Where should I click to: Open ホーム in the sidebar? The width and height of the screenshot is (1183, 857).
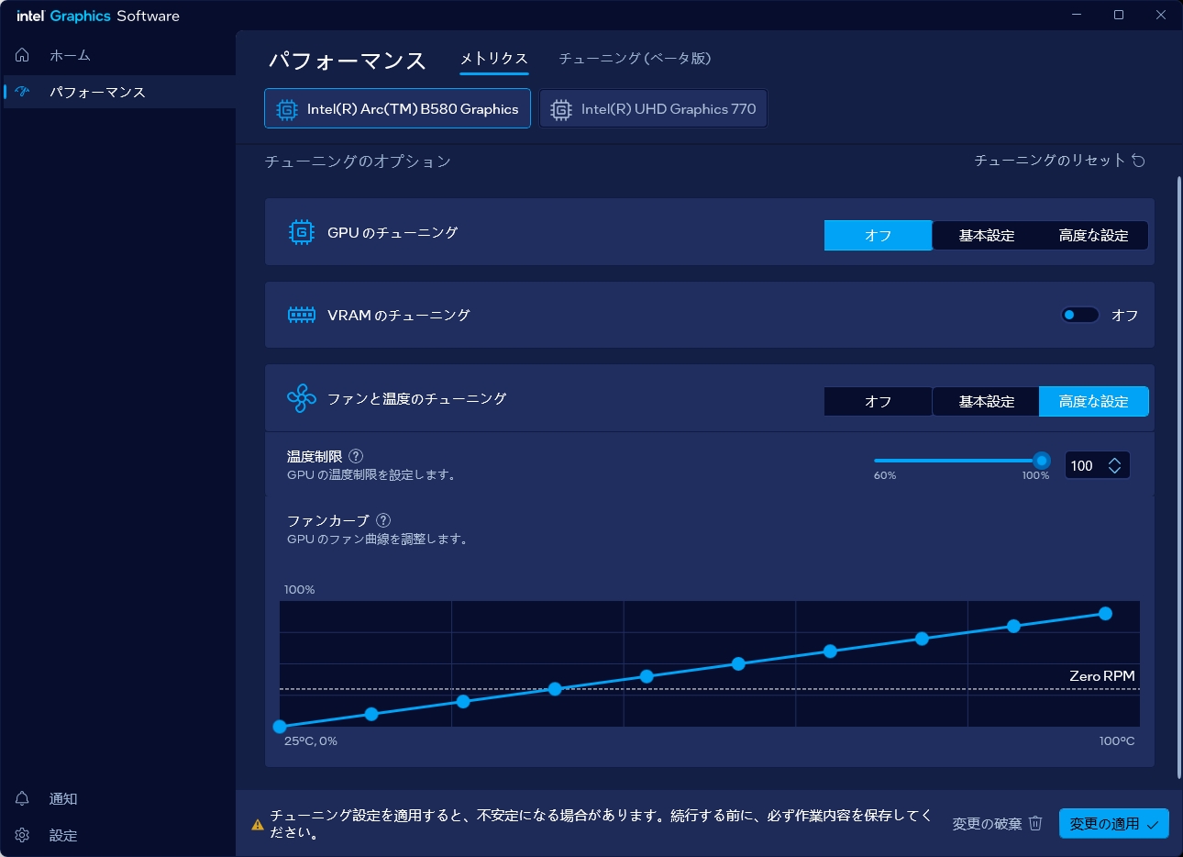coord(118,55)
